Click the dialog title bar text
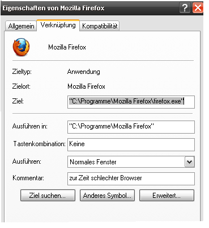The image size is (209, 228). pos(53,8)
